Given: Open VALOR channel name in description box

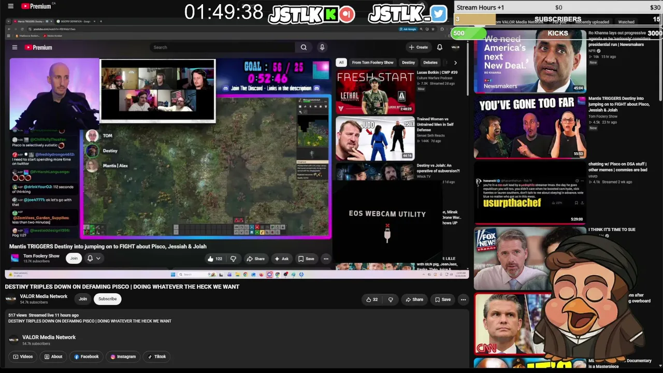Looking at the screenshot, I should 49,337.
